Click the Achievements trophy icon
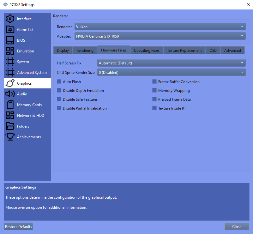The width and height of the screenshot is (253, 234). (x=10, y=137)
